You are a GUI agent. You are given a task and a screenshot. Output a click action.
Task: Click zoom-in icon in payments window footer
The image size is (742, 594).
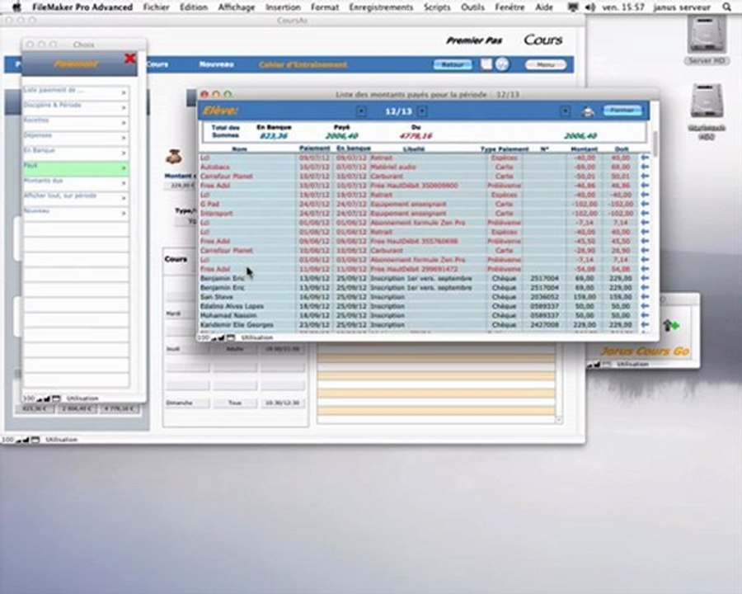tap(221, 337)
